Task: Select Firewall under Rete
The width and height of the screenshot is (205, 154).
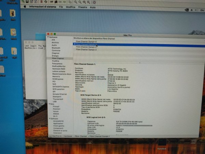Action: coord(56,106)
